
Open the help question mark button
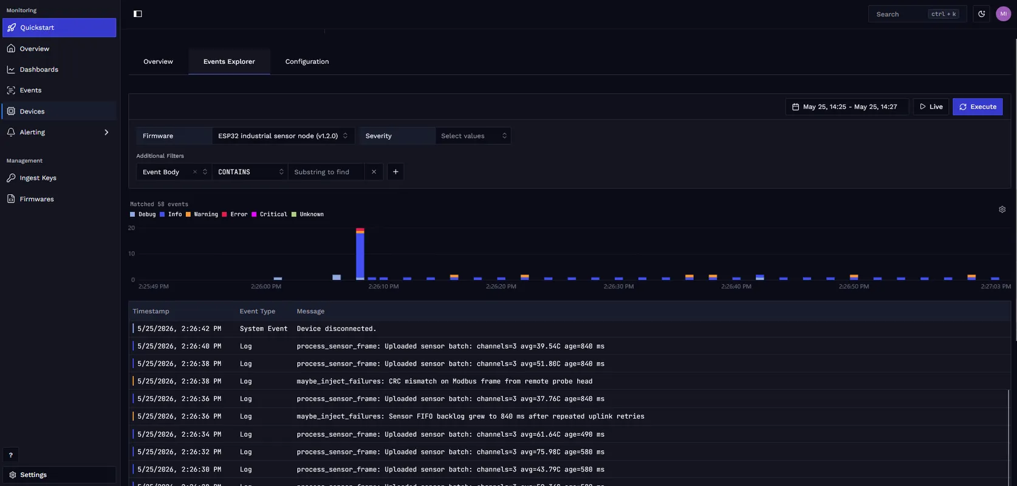pyautogui.click(x=10, y=455)
